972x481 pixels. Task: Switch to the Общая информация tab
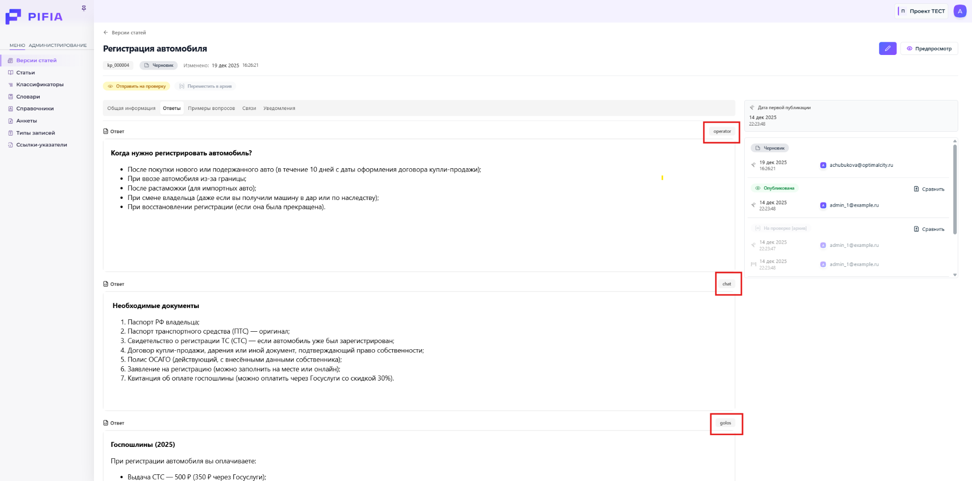131,108
